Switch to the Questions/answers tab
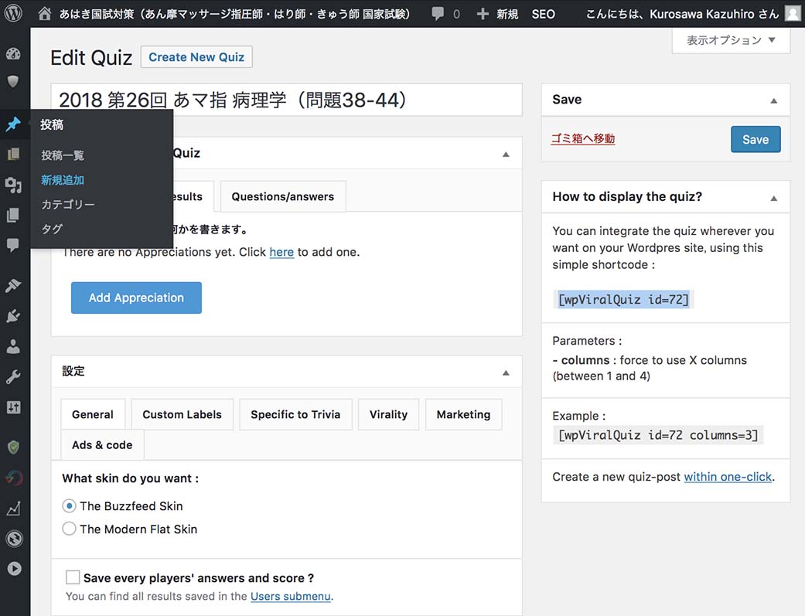805x616 pixels. [283, 197]
